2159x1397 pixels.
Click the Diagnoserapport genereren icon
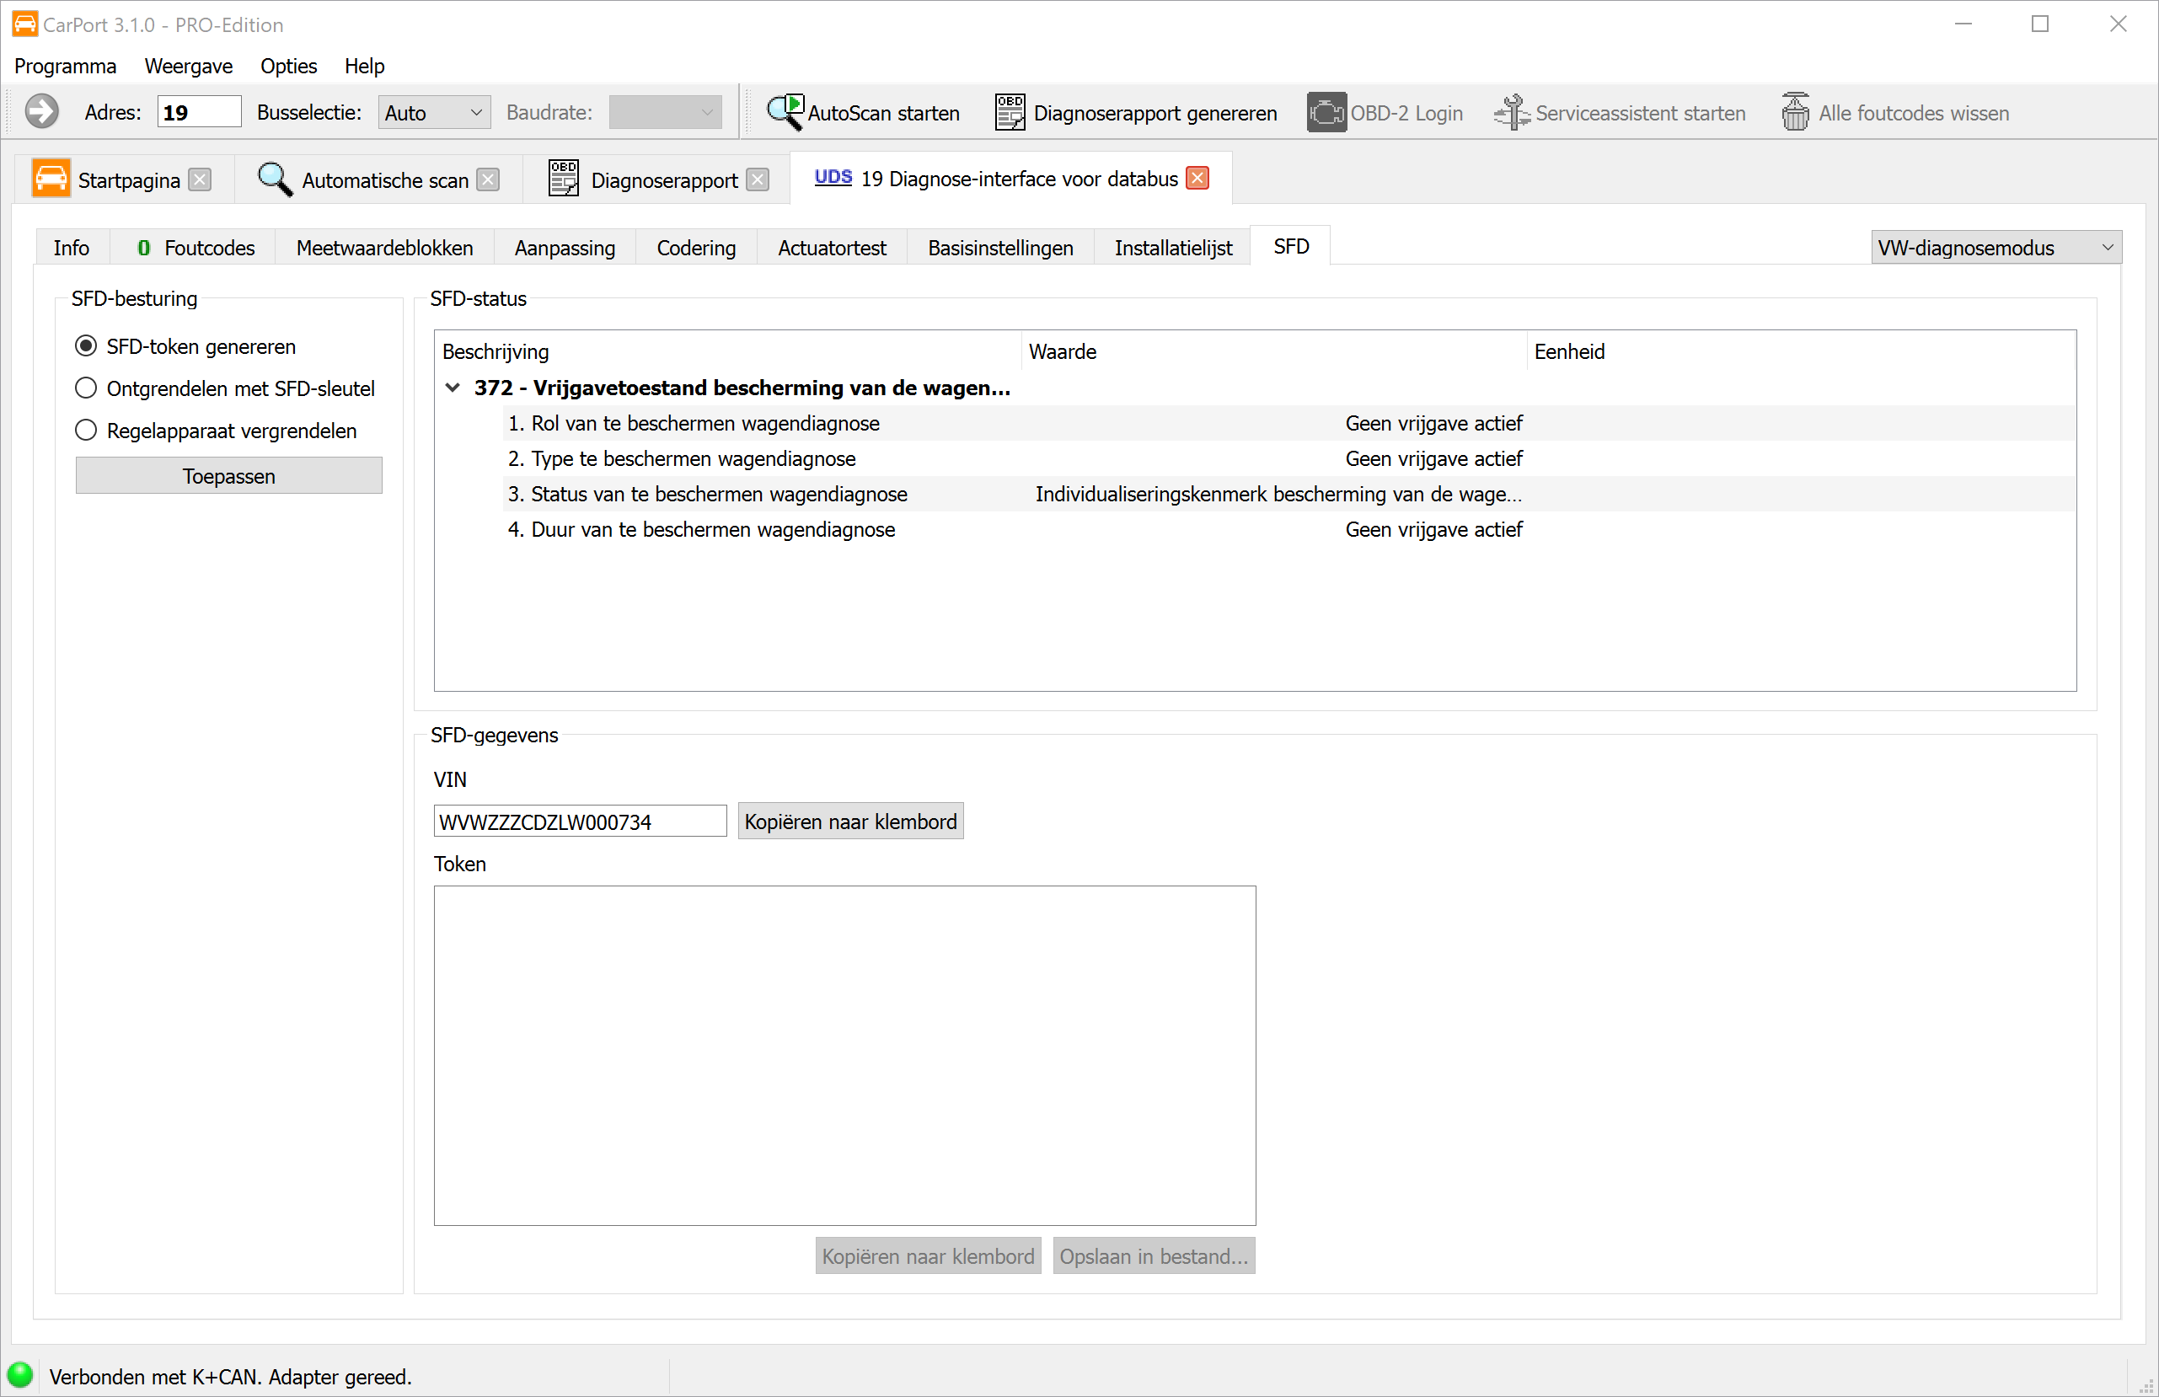pos(1009,113)
